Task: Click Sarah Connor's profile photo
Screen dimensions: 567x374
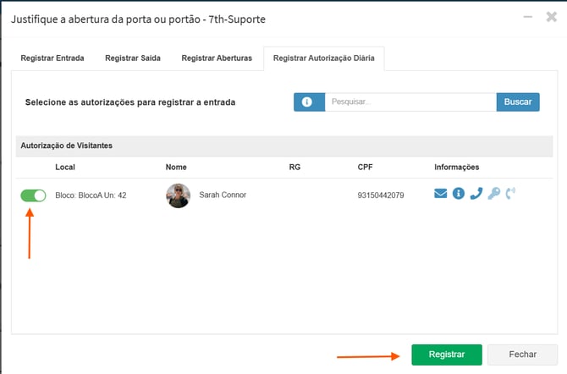Action: tap(178, 195)
